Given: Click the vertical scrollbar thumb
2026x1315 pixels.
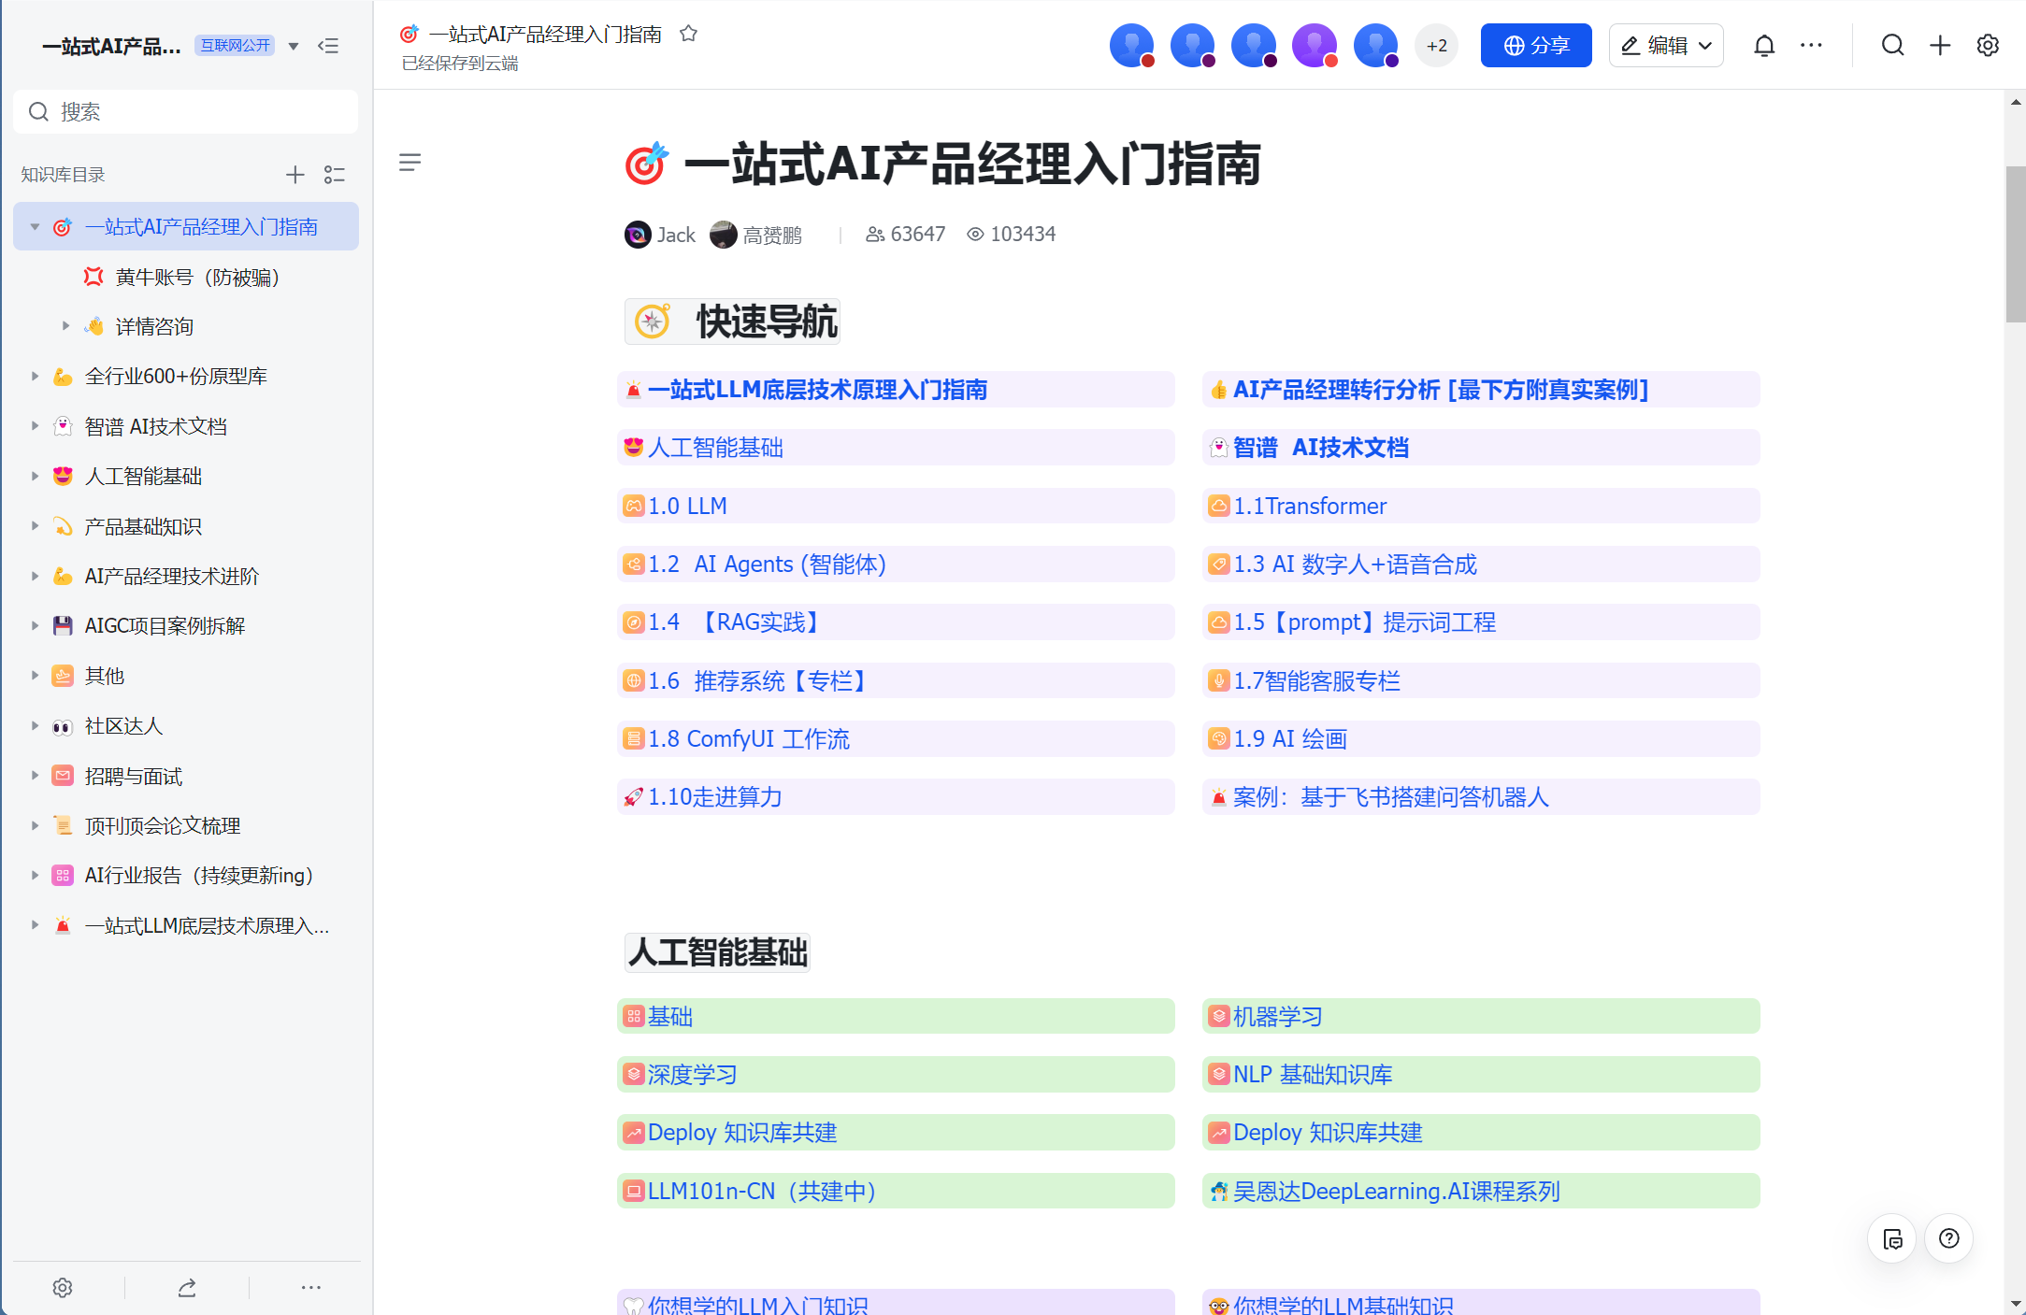Looking at the screenshot, I should 2015,243.
